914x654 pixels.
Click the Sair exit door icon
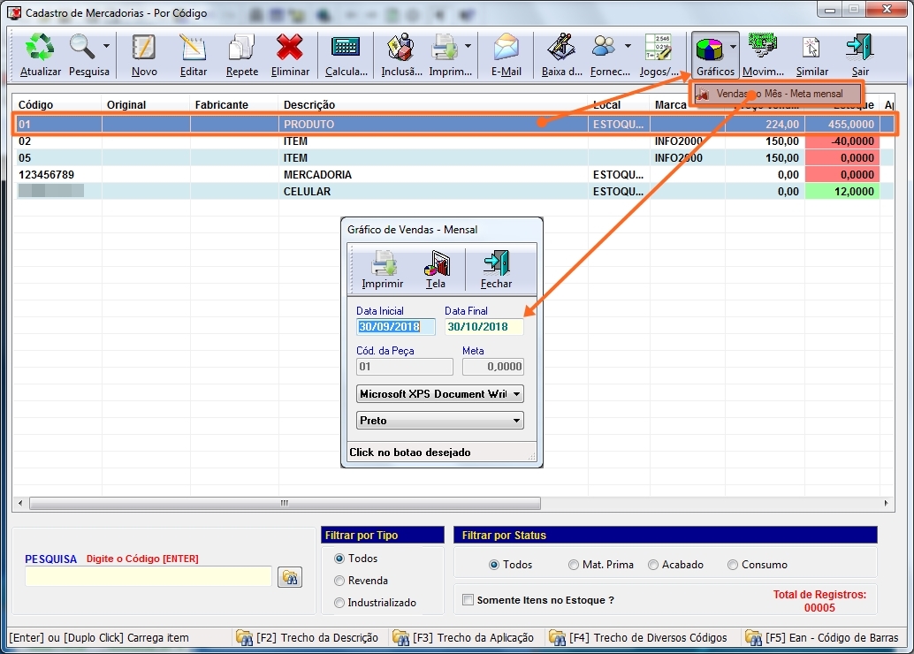coord(859,49)
